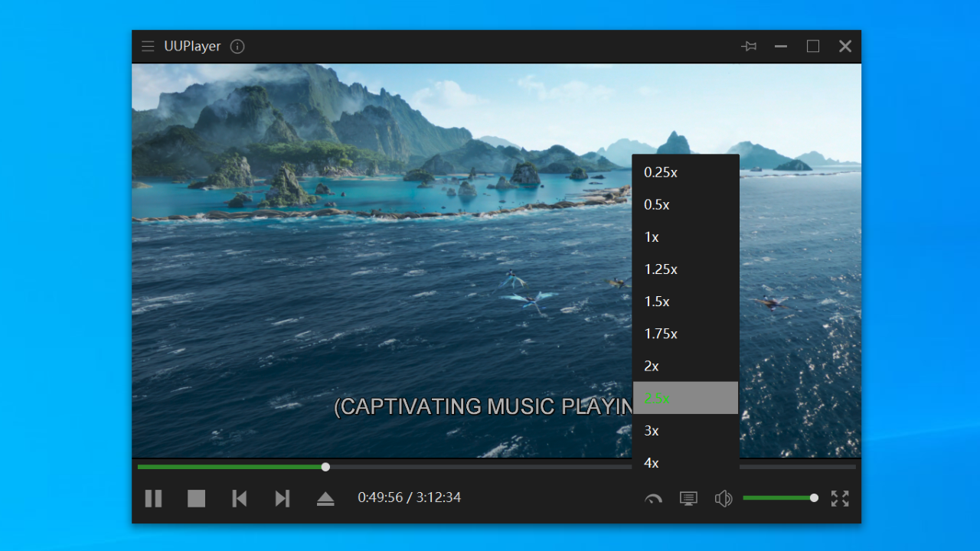Skip to the next track

coord(283,499)
